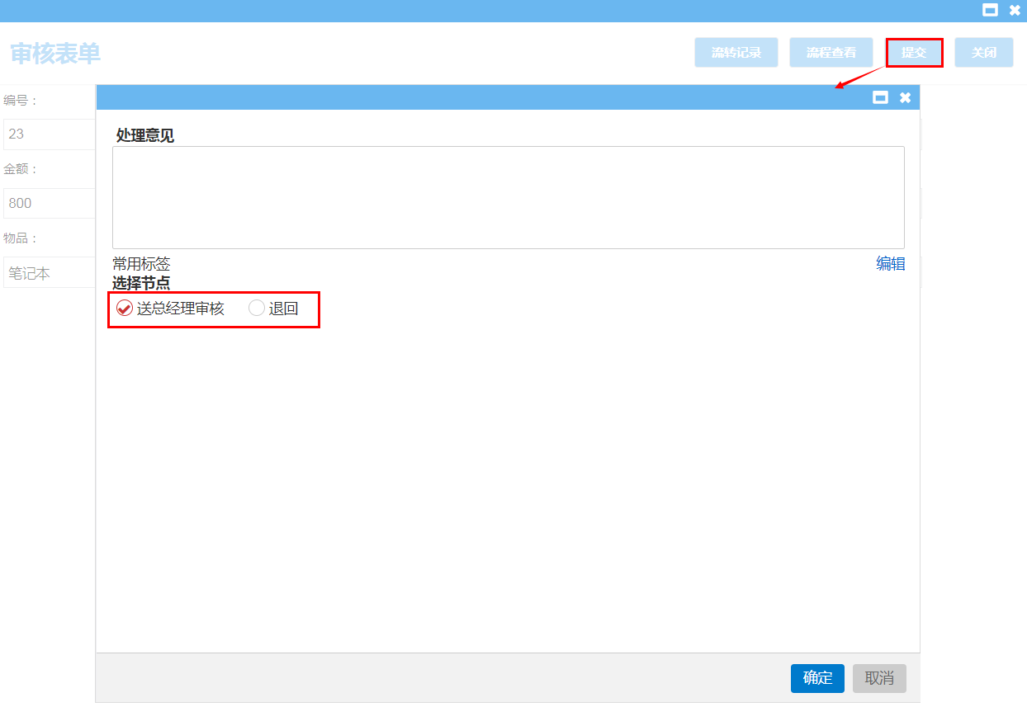Viewport: 1027px width, 707px height.
Task: Open the 流转记录 view
Action: [736, 52]
